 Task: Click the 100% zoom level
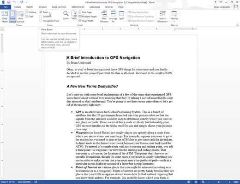[x=236, y=182]
